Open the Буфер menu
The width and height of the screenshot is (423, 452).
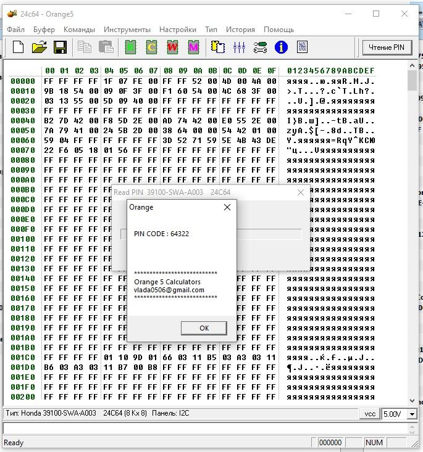click(x=44, y=30)
